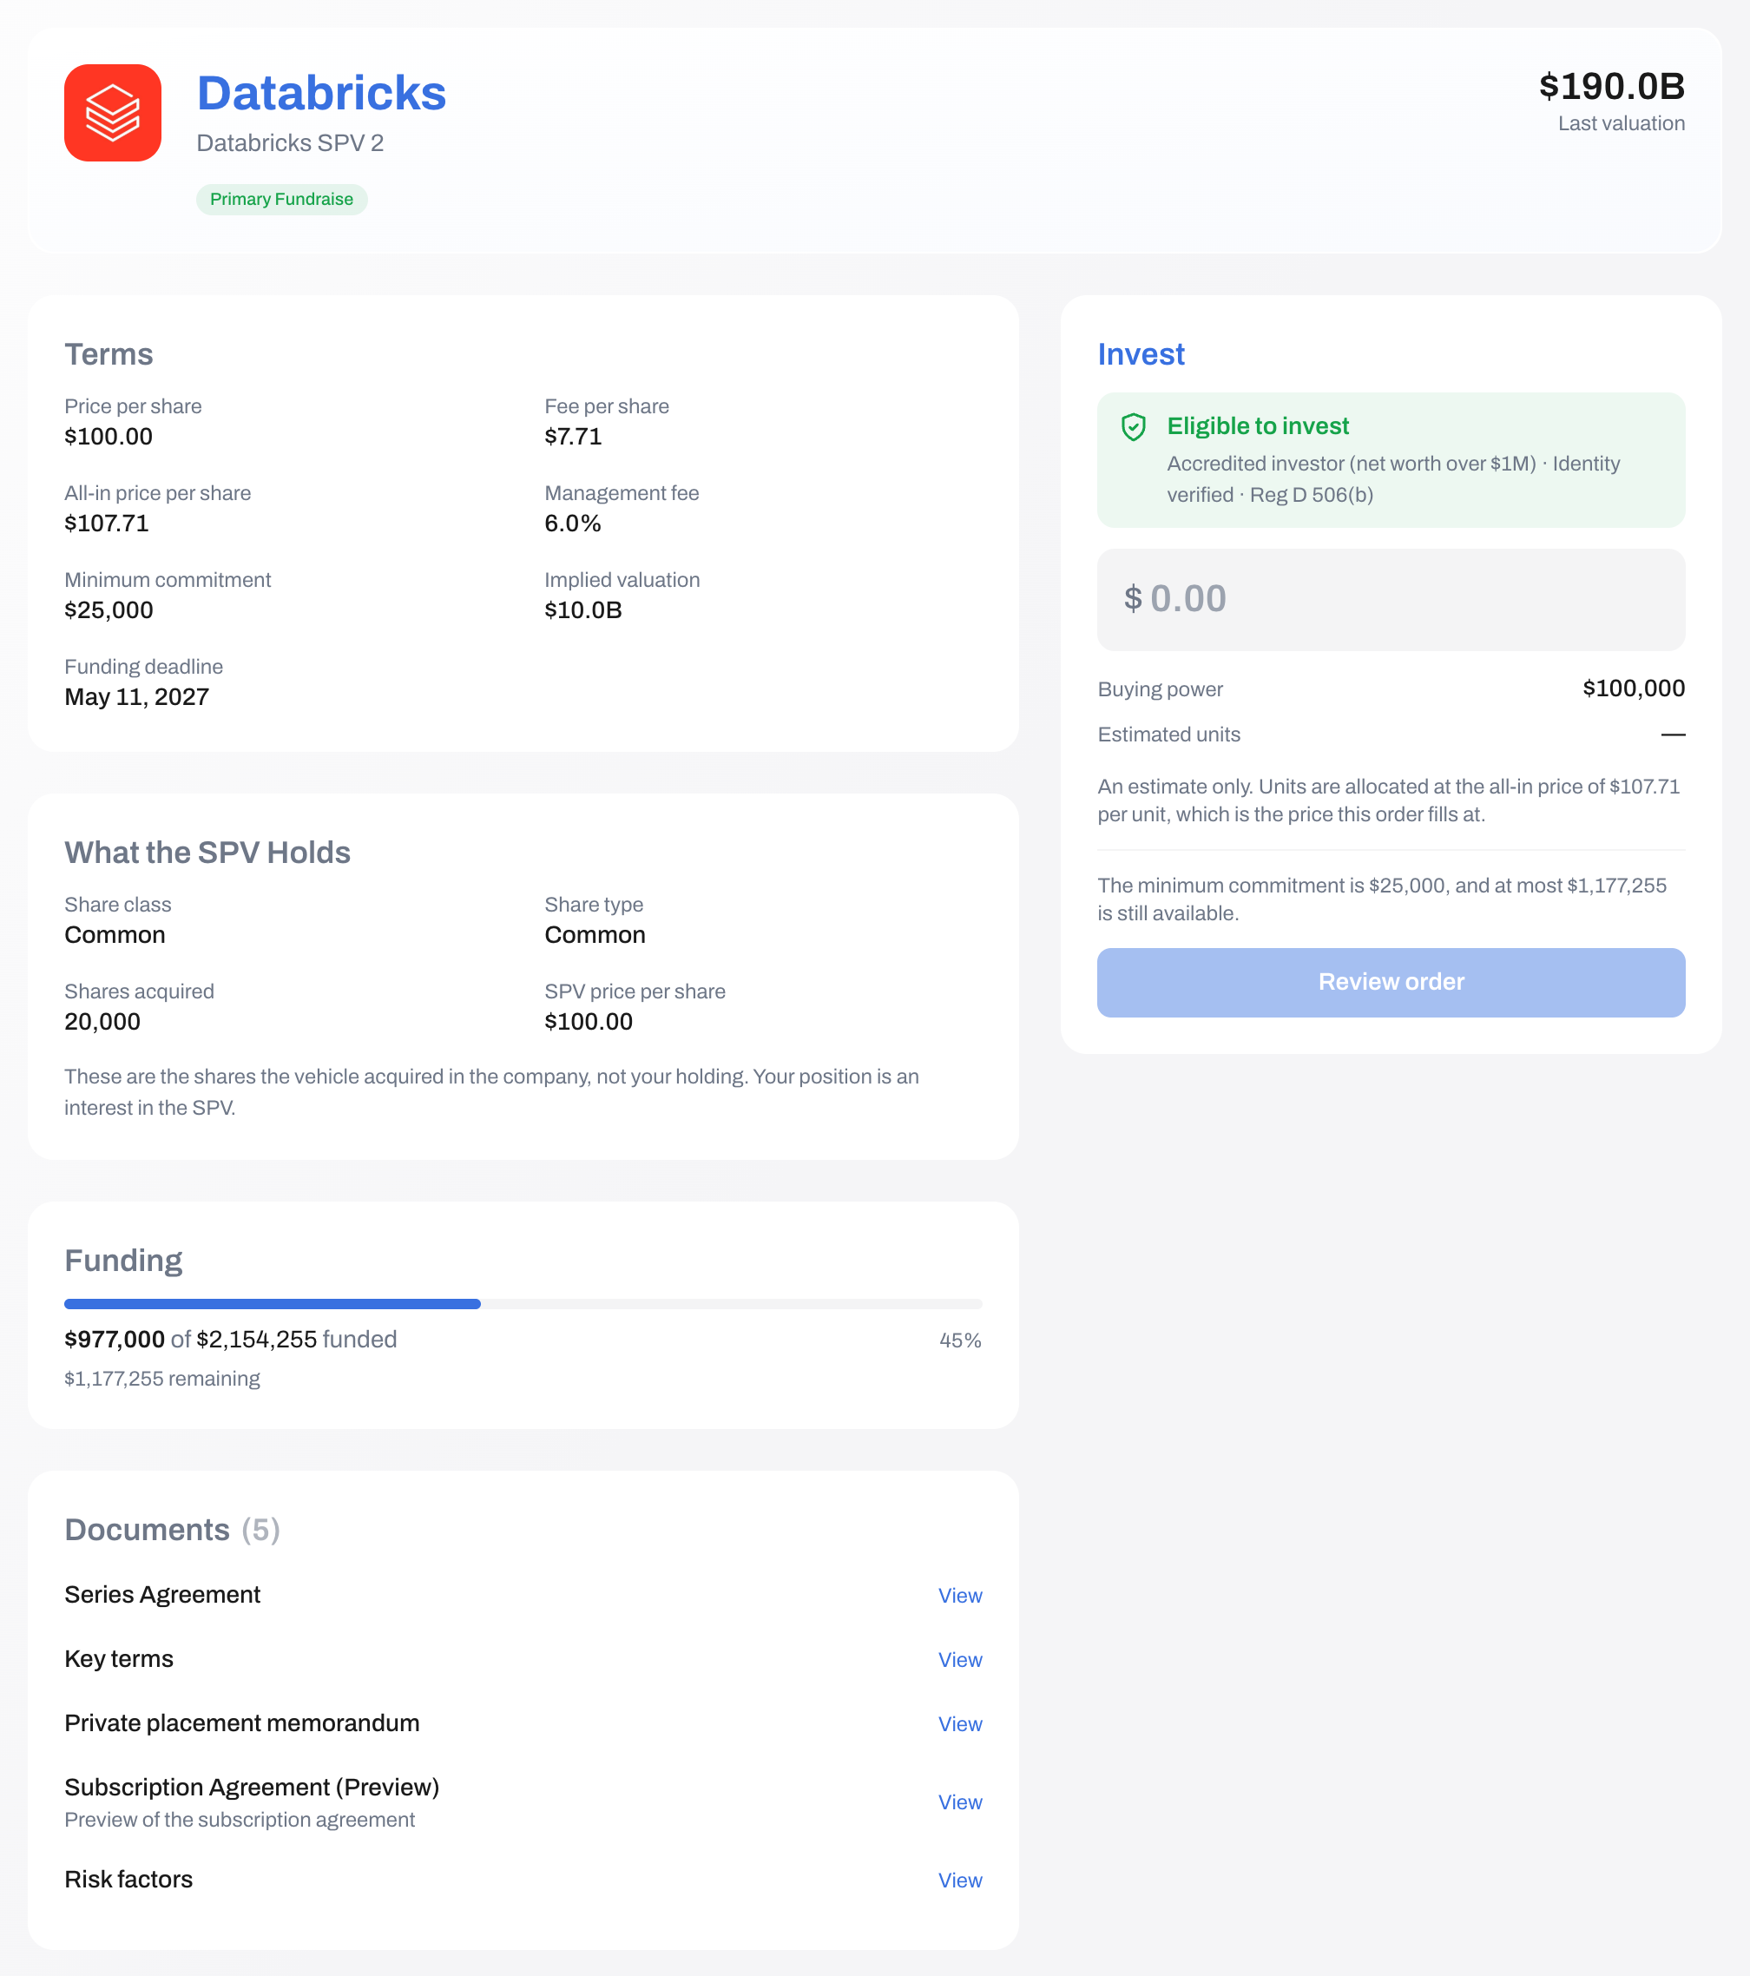
Task: Click the Invest panel heading
Action: [x=1141, y=355]
